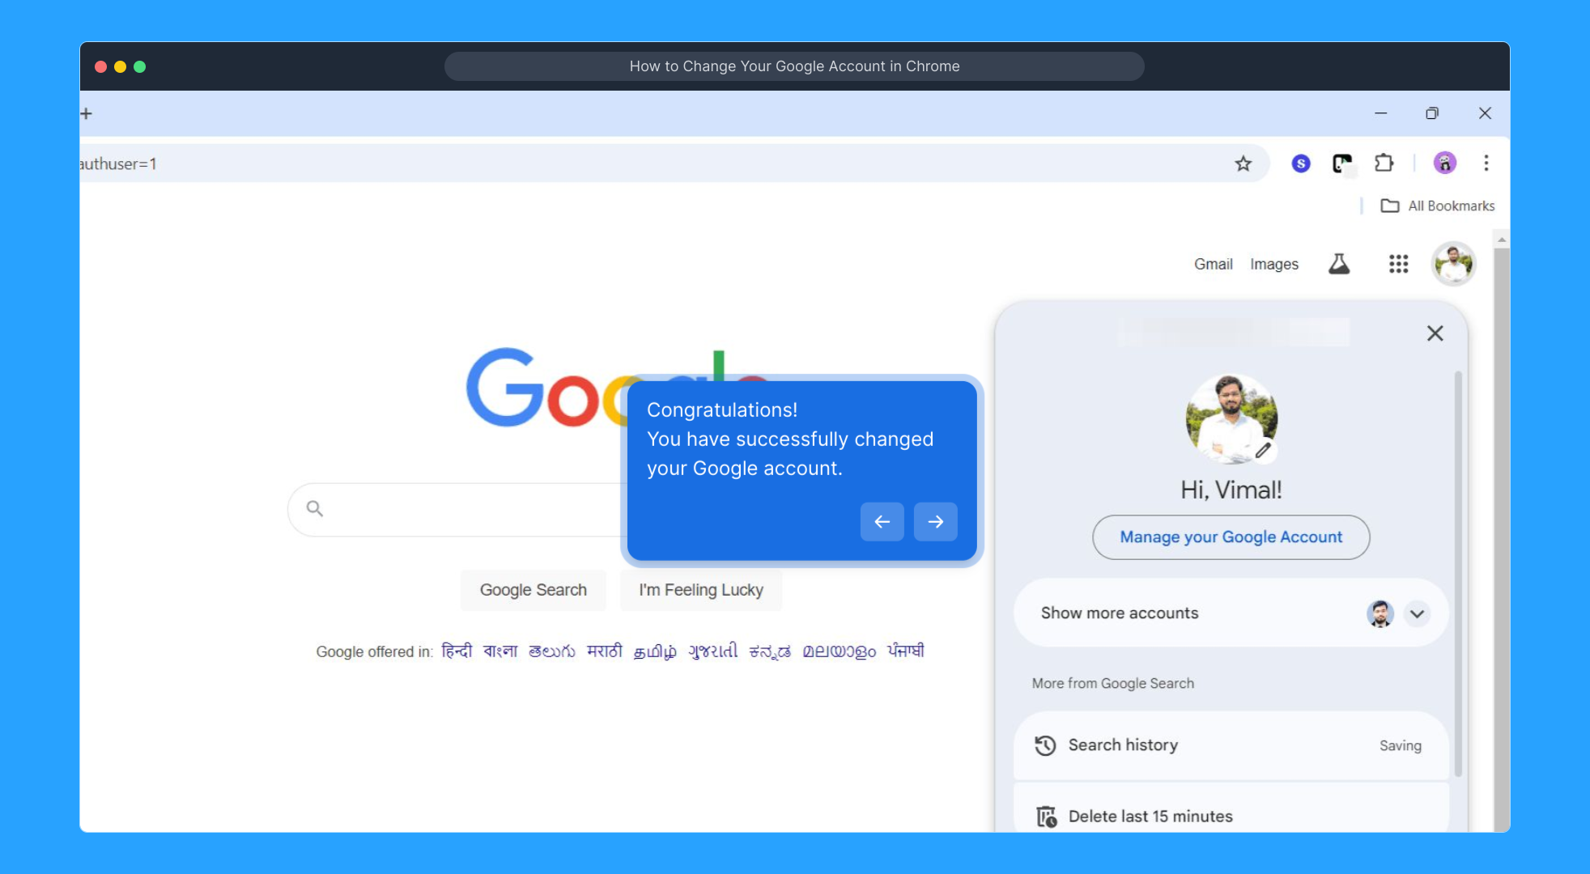Click Manage your Google Account

(1231, 537)
